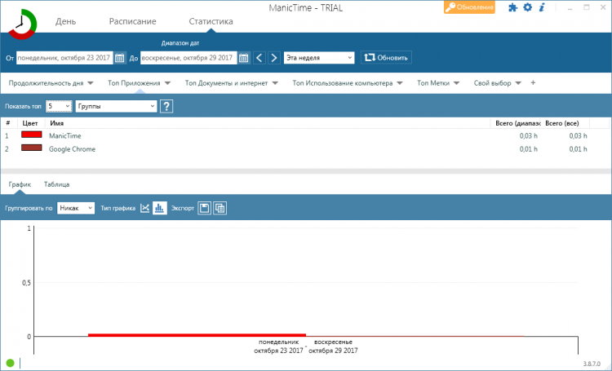Viewport: 612px width, 371px height.
Task: Click the question mark help icon
Action: click(x=166, y=106)
